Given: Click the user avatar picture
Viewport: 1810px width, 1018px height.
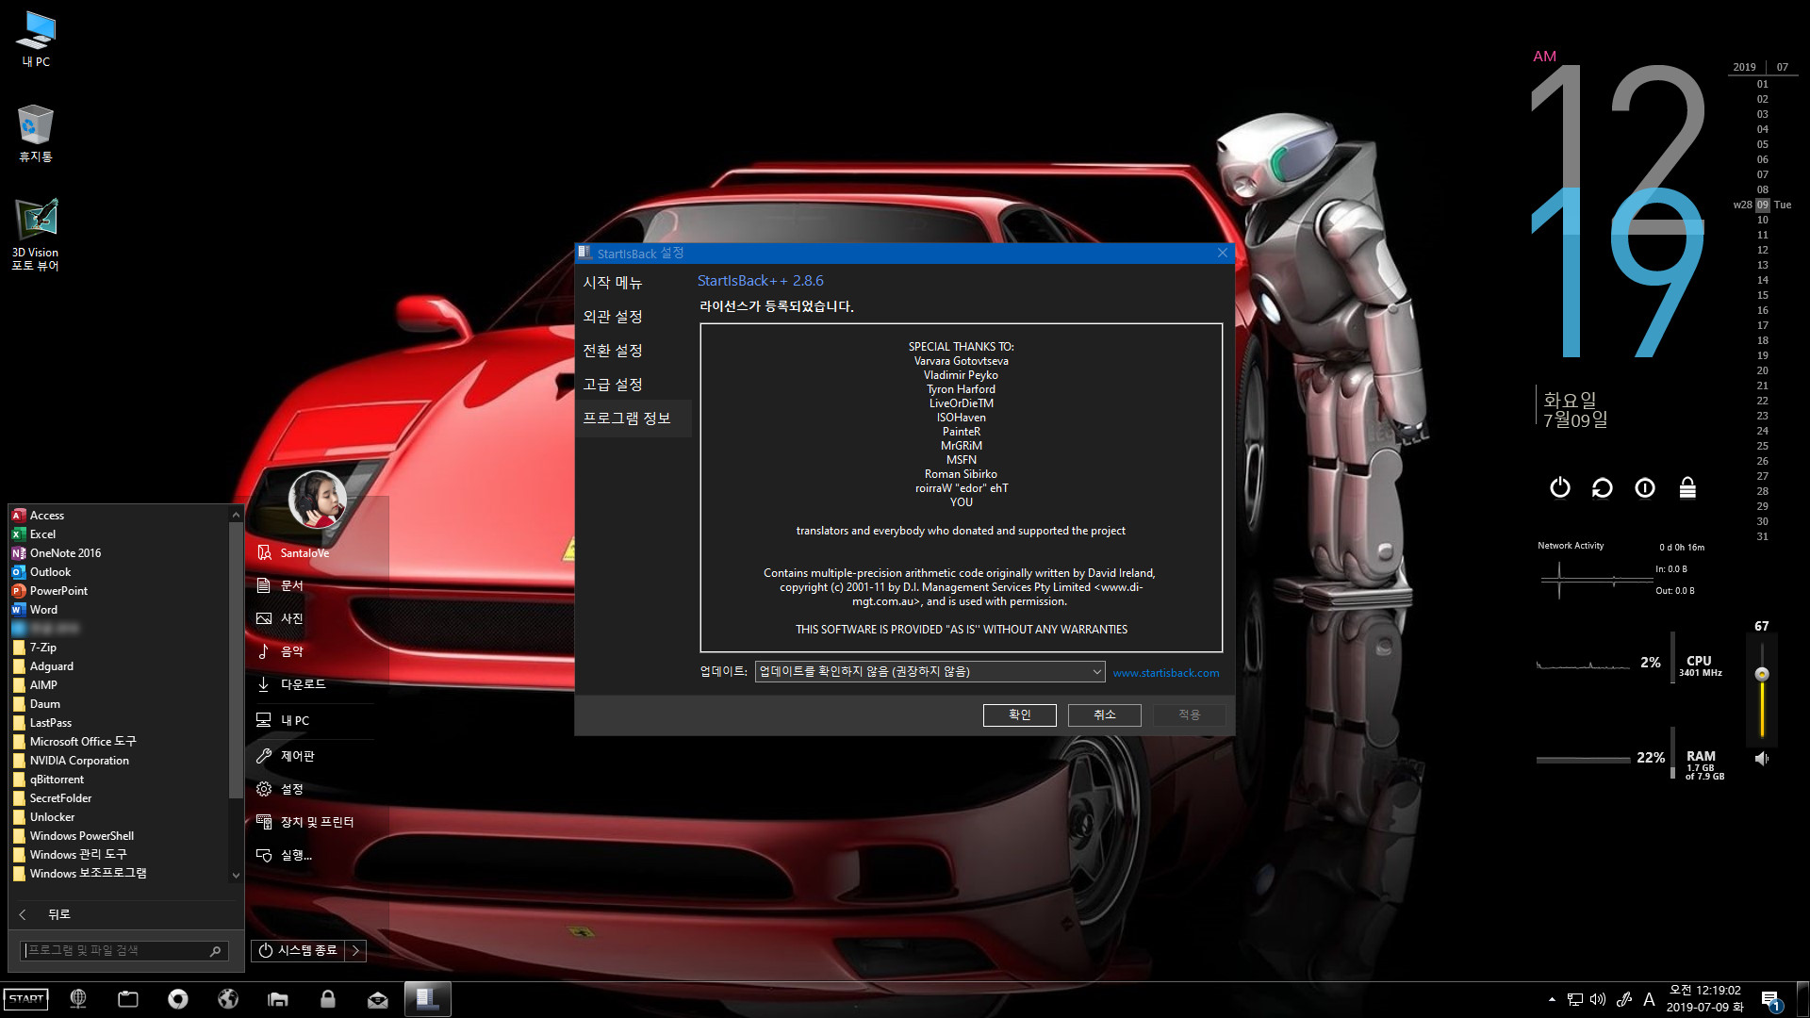Looking at the screenshot, I should 317,499.
